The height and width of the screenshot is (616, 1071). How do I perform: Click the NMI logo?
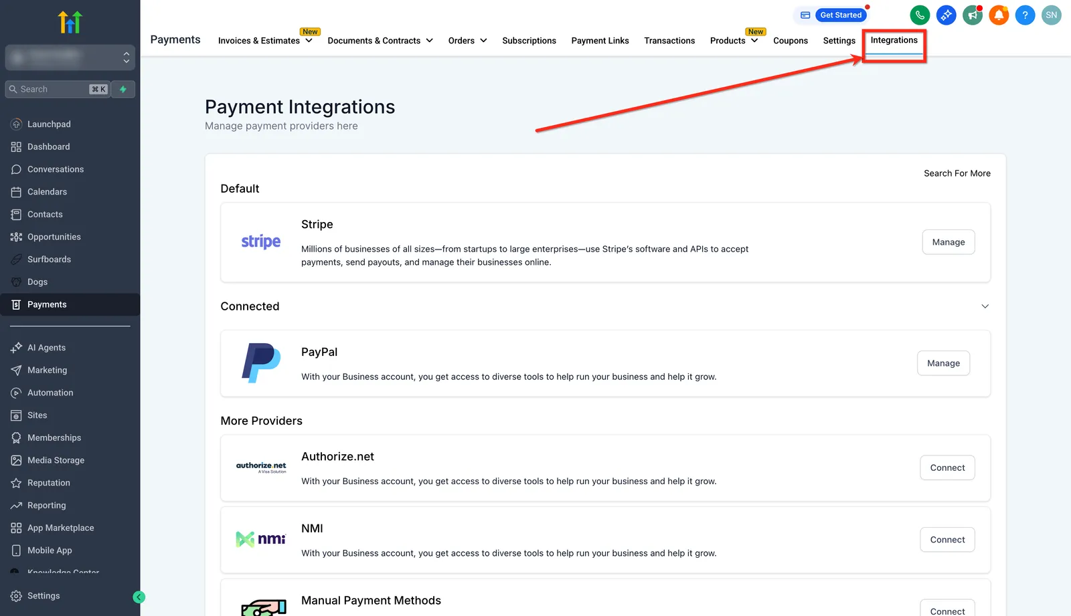click(x=261, y=539)
